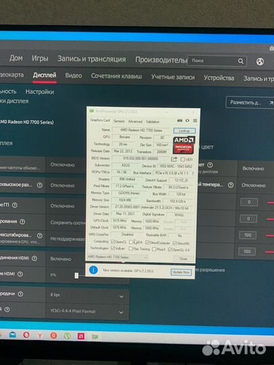This screenshot has height=365, width=274.
Task: Toggle the Отключено value beside цветовая температура
Action: [x=254, y=185]
